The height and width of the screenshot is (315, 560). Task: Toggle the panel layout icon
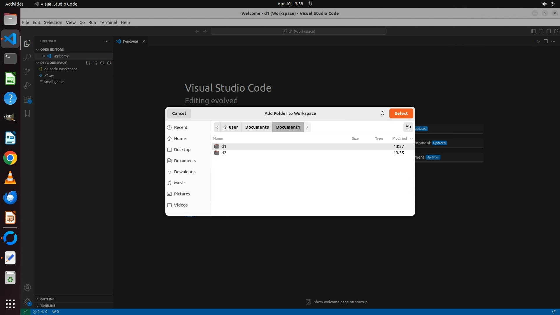click(x=541, y=31)
